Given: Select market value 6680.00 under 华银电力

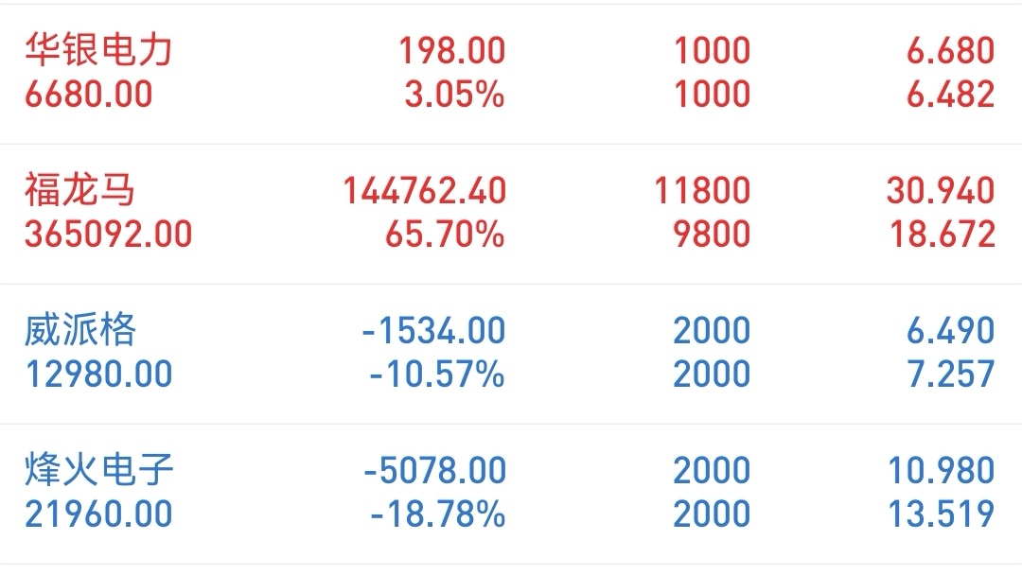Looking at the screenshot, I should tap(89, 95).
